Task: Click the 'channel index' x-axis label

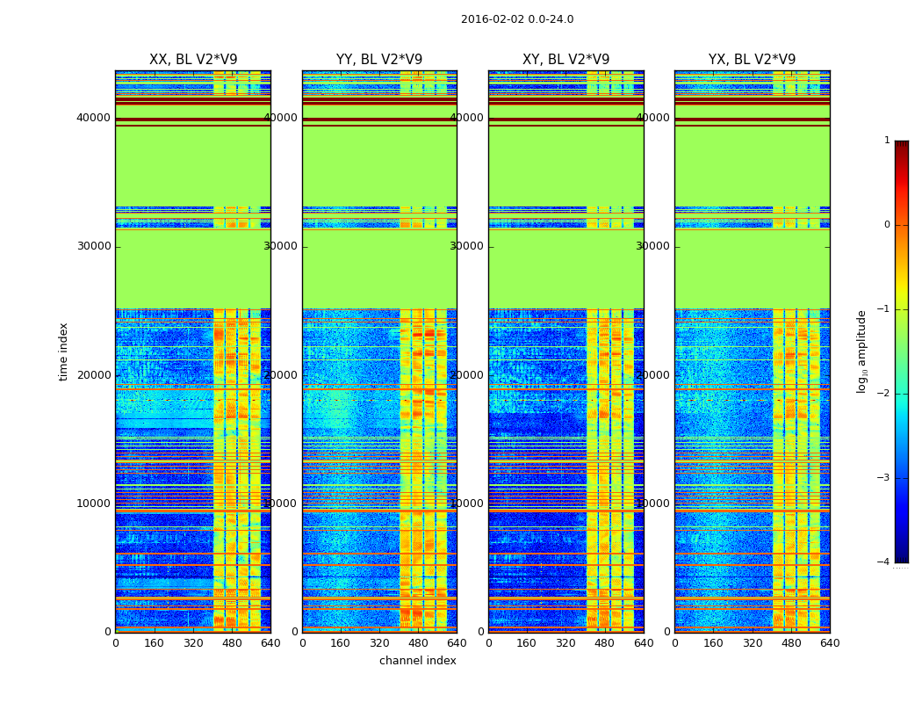Action: 417,661
